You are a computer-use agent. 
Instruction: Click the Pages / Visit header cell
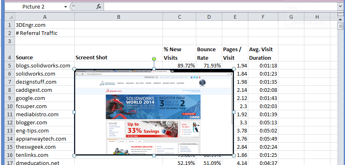tap(235, 53)
